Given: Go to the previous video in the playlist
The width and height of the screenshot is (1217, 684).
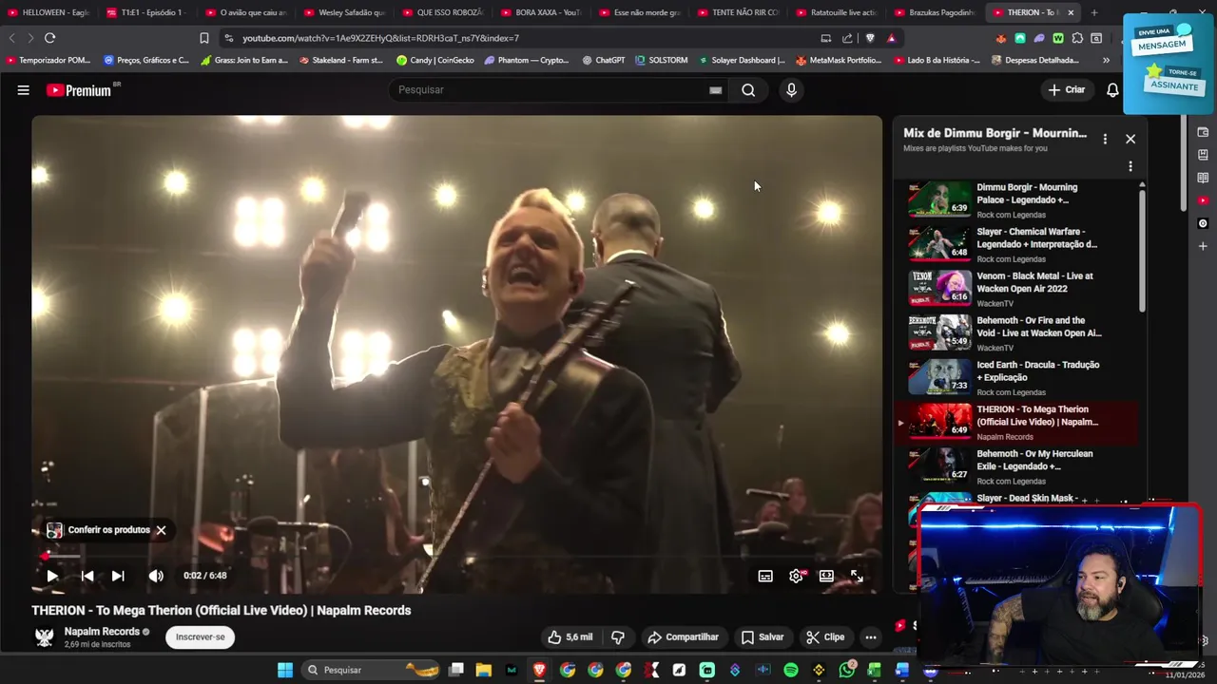Looking at the screenshot, I should tap(87, 576).
